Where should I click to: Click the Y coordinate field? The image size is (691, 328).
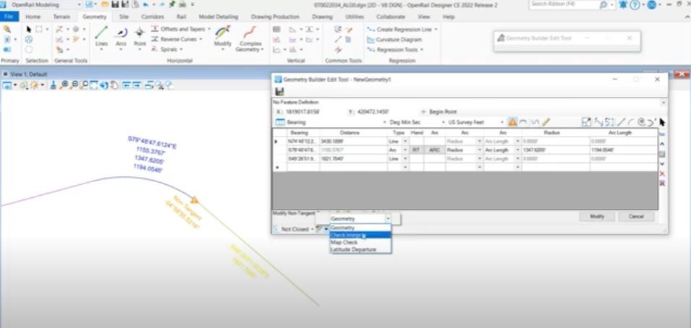[386, 112]
